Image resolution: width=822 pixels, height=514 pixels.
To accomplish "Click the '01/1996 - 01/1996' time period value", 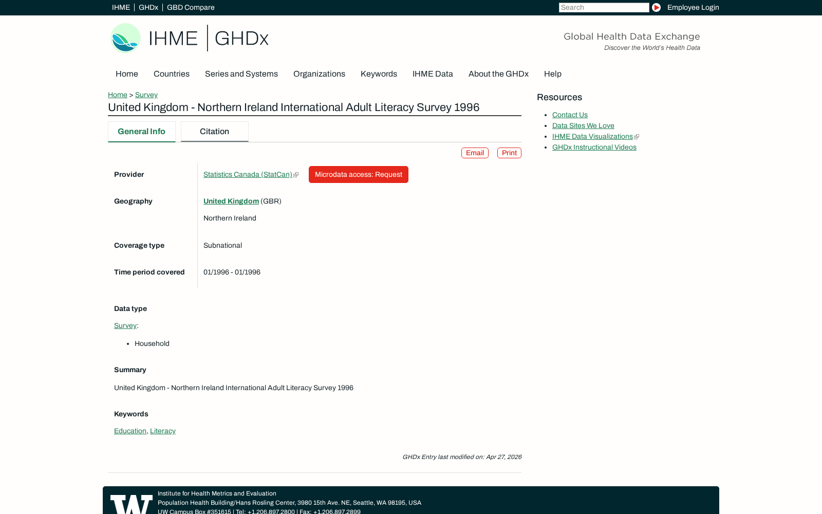I will 232,272.
